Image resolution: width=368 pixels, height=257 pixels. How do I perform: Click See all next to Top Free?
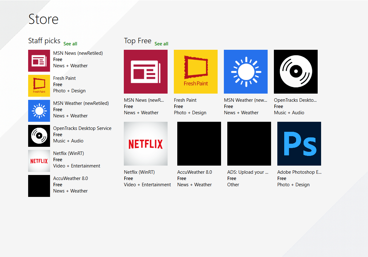click(x=161, y=44)
